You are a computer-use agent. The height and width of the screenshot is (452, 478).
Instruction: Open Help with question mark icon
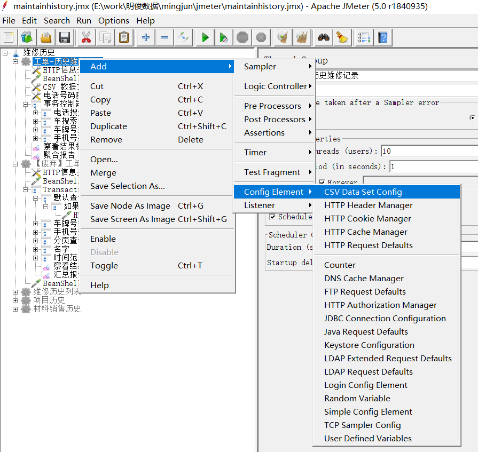click(382, 37)
